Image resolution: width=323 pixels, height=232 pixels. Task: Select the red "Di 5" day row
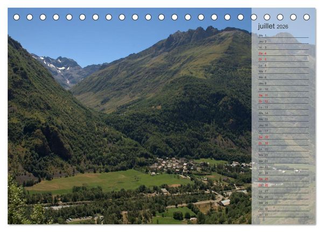tap(284, 59)
